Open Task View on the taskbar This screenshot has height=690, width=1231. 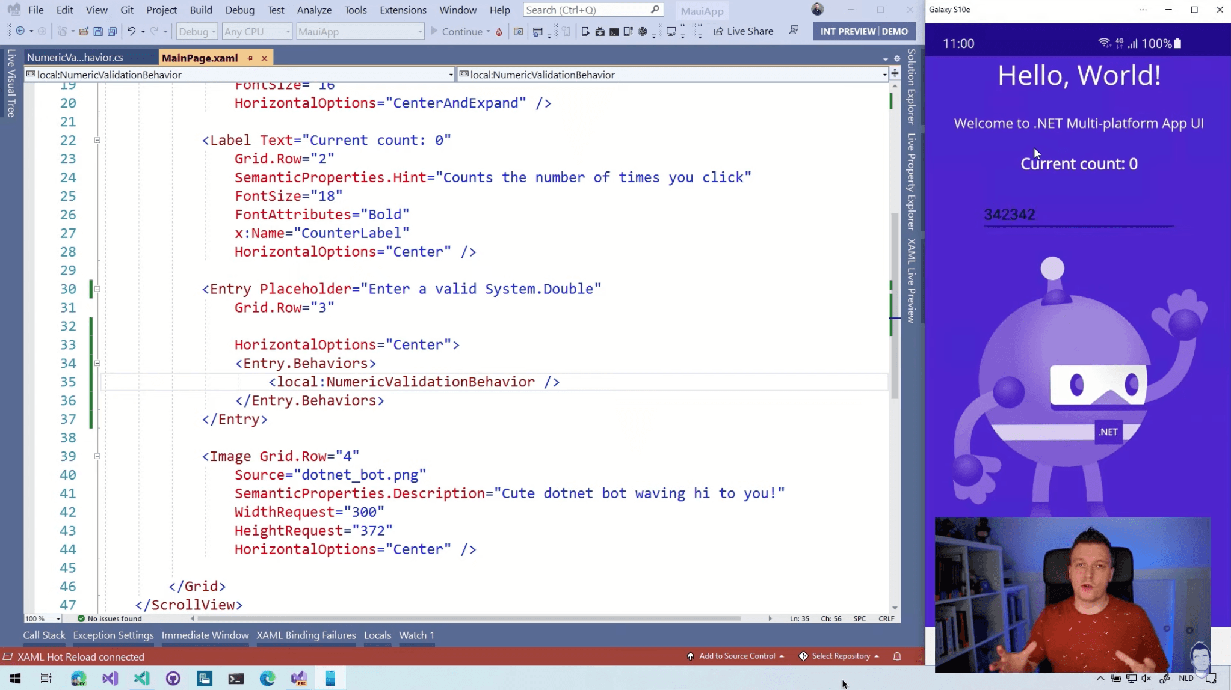tap(46, 679)
